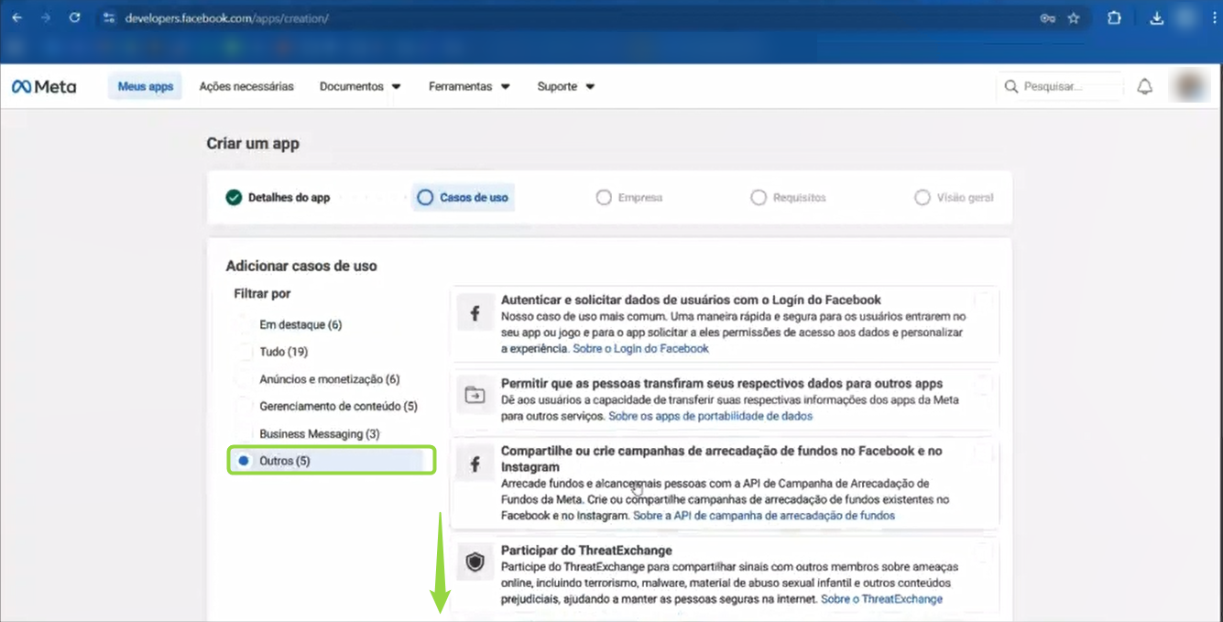Select the "Tudo (19)" filter
Screen dimensions: 1223x622
click(x=285, y=352)
